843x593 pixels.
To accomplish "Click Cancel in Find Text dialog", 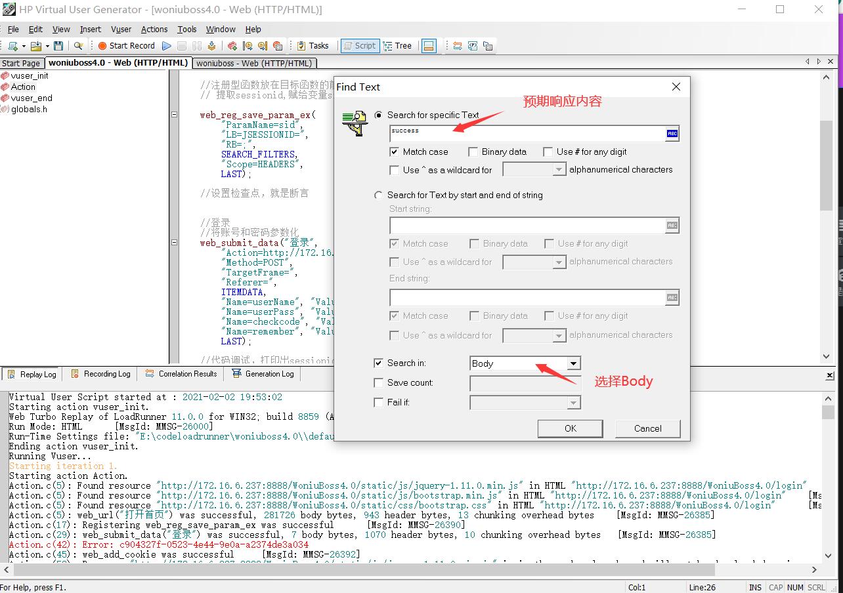I will coord(648,428).
